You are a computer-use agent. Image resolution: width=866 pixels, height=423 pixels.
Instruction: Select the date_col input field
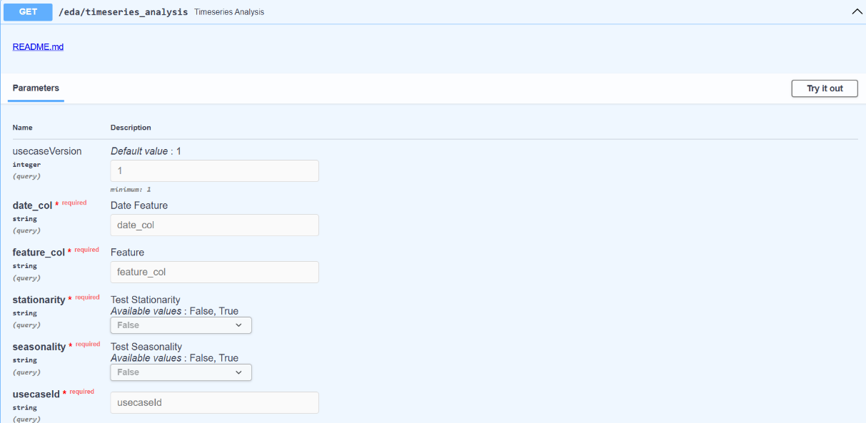[x=214, y=225]
